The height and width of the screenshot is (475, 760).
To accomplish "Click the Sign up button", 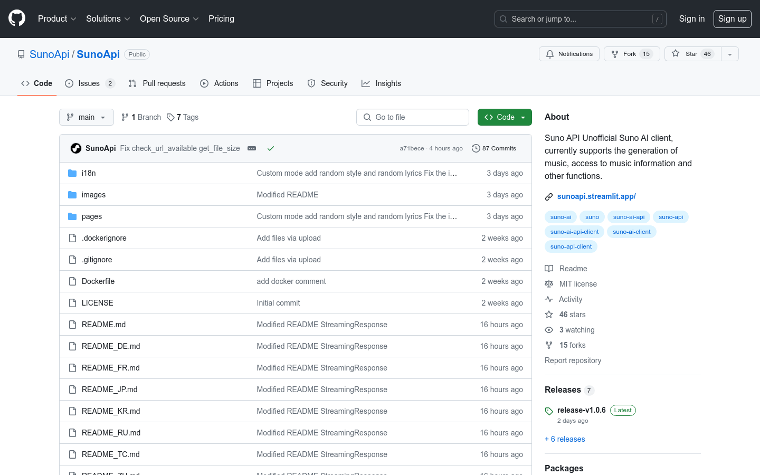I will pyautogui.click(x=732, y=18).
